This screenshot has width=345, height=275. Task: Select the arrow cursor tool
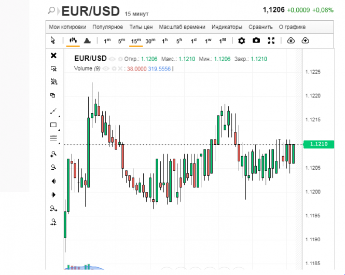click(53, 40)
